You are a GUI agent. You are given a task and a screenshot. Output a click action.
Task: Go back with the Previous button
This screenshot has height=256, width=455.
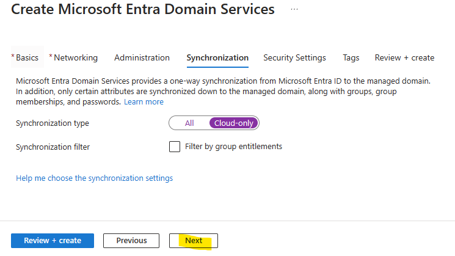pos(131,241)
